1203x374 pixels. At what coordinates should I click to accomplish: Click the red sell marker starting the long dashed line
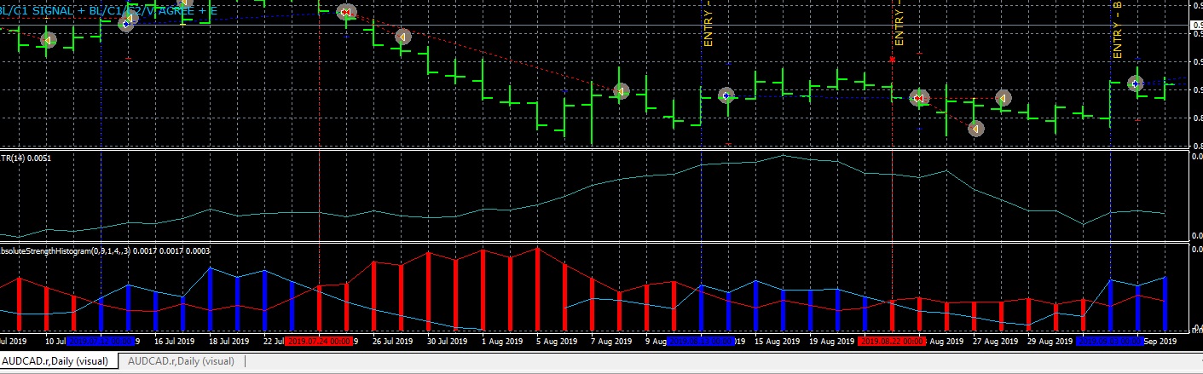[x=346, y=12]
